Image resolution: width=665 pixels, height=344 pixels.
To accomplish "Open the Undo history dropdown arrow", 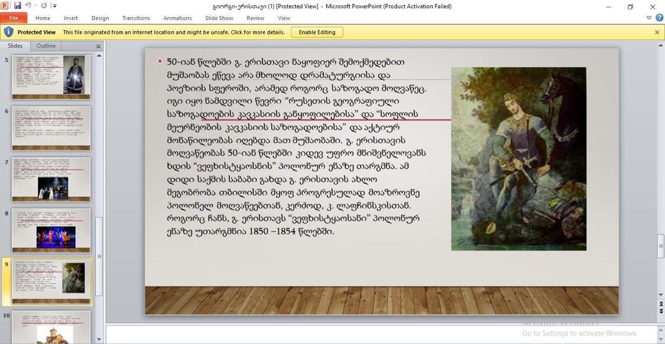I will [35, 6].
